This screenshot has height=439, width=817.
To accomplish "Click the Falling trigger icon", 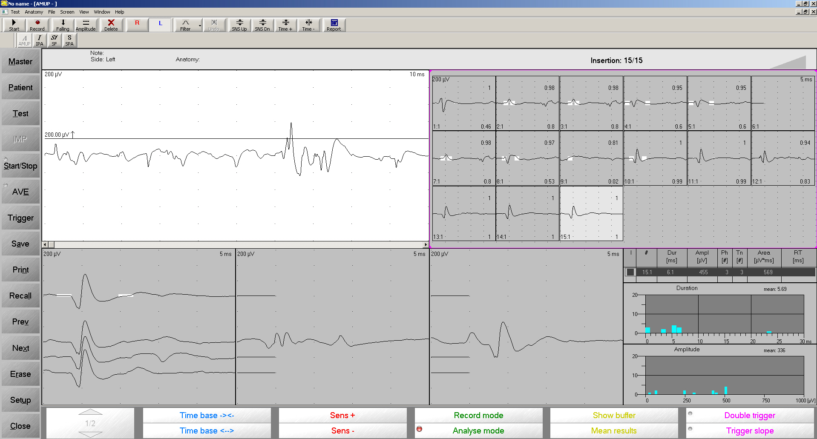I will click(63, 25).
